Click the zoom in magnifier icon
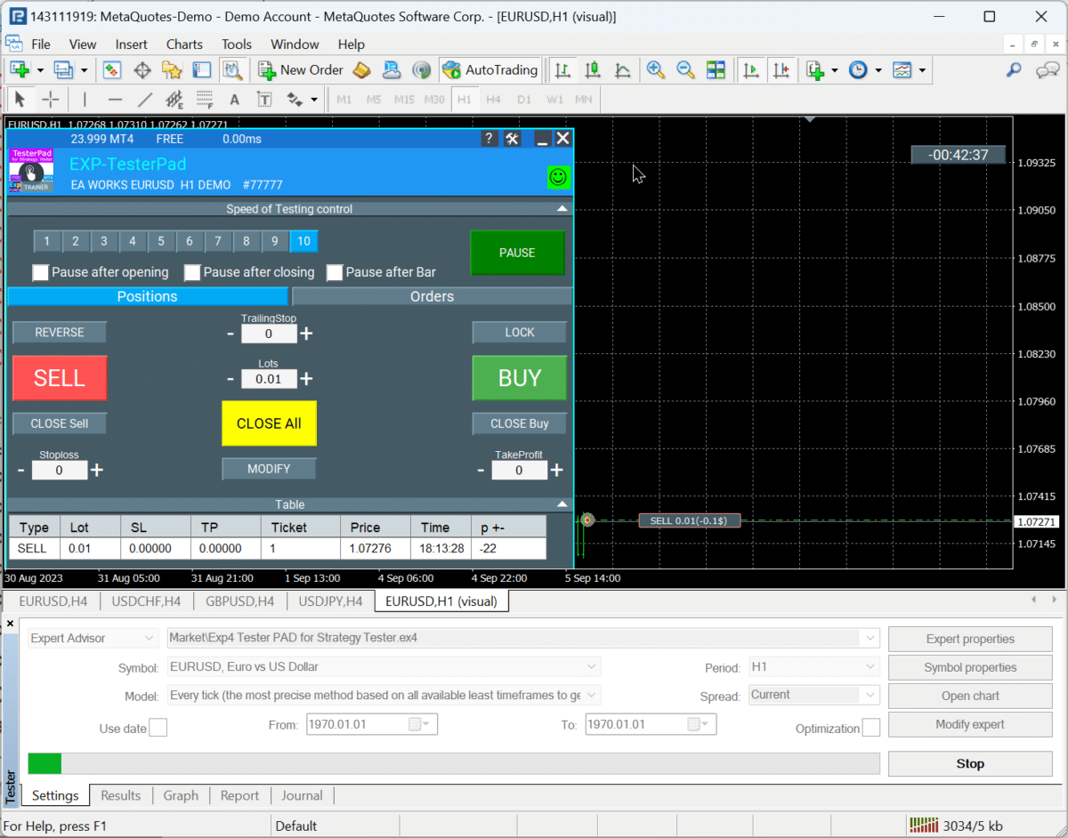 point(656,70)
